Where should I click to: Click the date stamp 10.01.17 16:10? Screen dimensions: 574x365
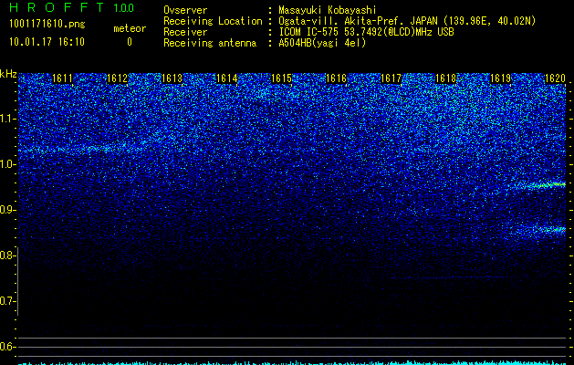[x=47, y=42]
